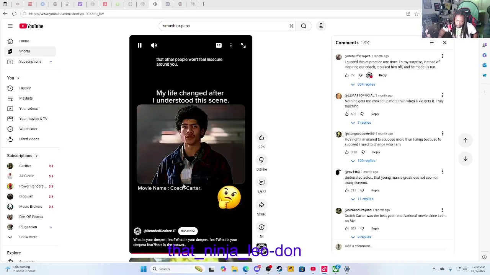This screenshot has width=490, height=275.
Task: Open Liked videos in the sidebar
Action: click(30, 139)
